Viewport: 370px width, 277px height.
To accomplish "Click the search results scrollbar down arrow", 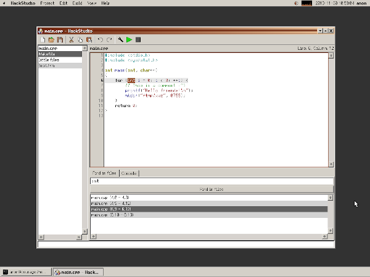I will (331, 231).
